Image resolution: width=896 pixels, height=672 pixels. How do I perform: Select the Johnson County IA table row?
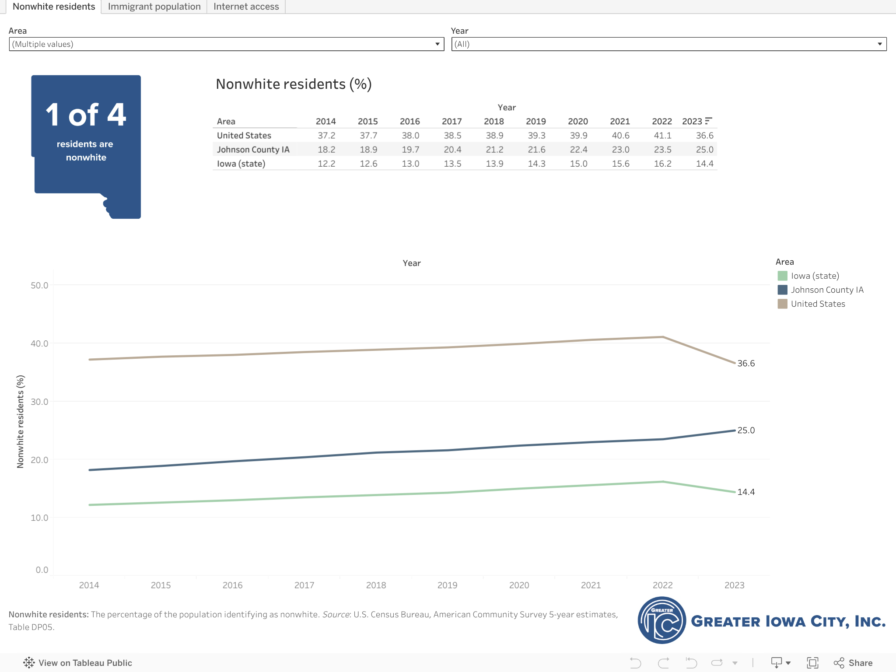click(253, 150)
